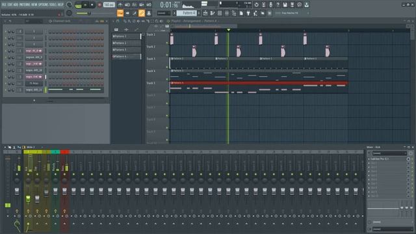The image size is (416, 234).
Task: Click the render export icon
Action: coord(292,5)
